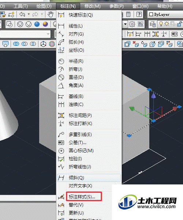Expand the Redo history dropdown arrow
Viewport: 183px width, 220px height.
pyautogui.click(x=42, y=14)
